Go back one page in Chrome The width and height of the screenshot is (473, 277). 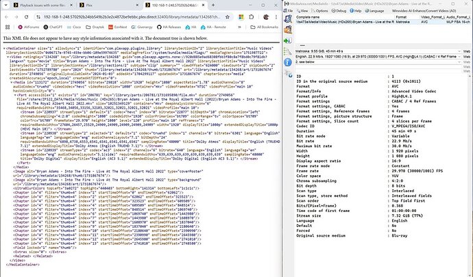6,17
